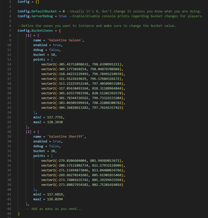Click line number 12 in the gutter
Screen dimensions: 208x218
point(9,55)
